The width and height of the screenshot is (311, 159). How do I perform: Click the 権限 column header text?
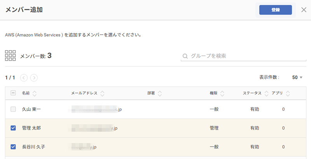click(213, 93)
